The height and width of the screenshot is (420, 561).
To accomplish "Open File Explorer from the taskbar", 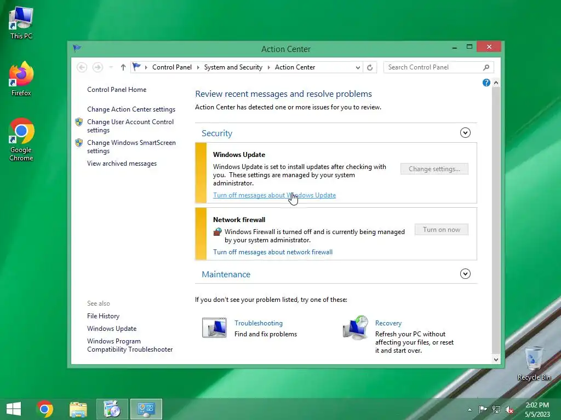I will pyautogui.click(x=78, y=409).
